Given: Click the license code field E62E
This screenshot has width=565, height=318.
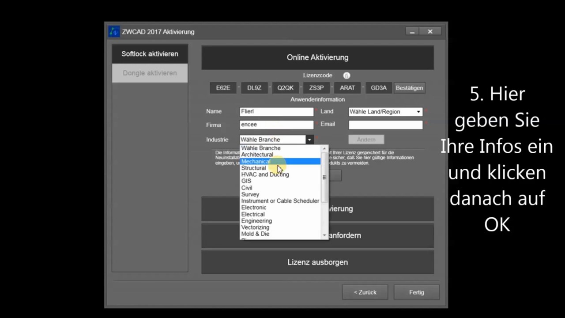Looking at the screenshot, I should pyautogui.click(x=223, y=88).
